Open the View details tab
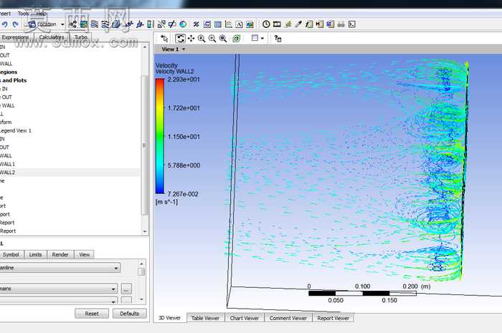This screenshot has width=502, height=333. (84, 255)
